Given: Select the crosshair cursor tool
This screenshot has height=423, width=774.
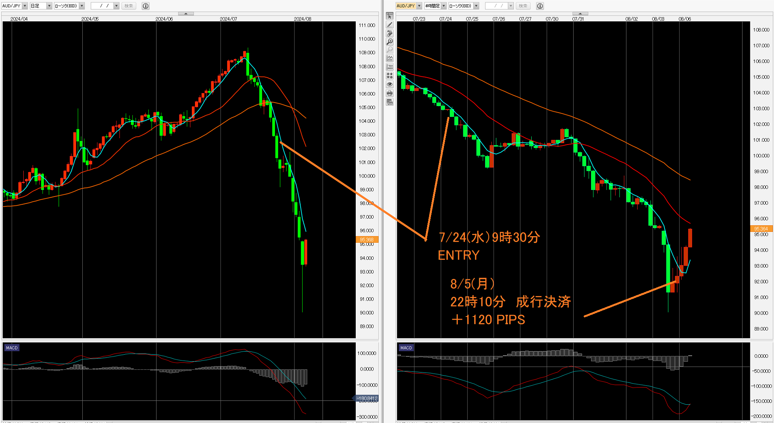Looking at the screenshot, I should [390, 16].
